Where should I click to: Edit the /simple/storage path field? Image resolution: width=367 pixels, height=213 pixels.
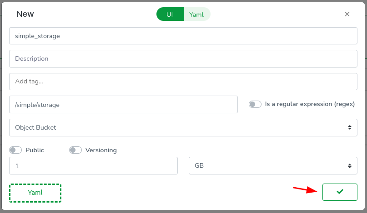click(123, 104)
